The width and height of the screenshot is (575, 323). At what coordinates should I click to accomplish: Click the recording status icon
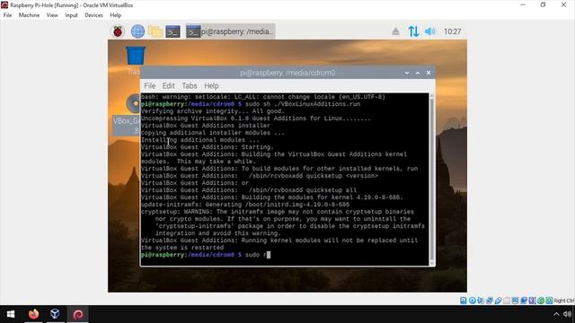pyautogui.click(x=524, y=301)
